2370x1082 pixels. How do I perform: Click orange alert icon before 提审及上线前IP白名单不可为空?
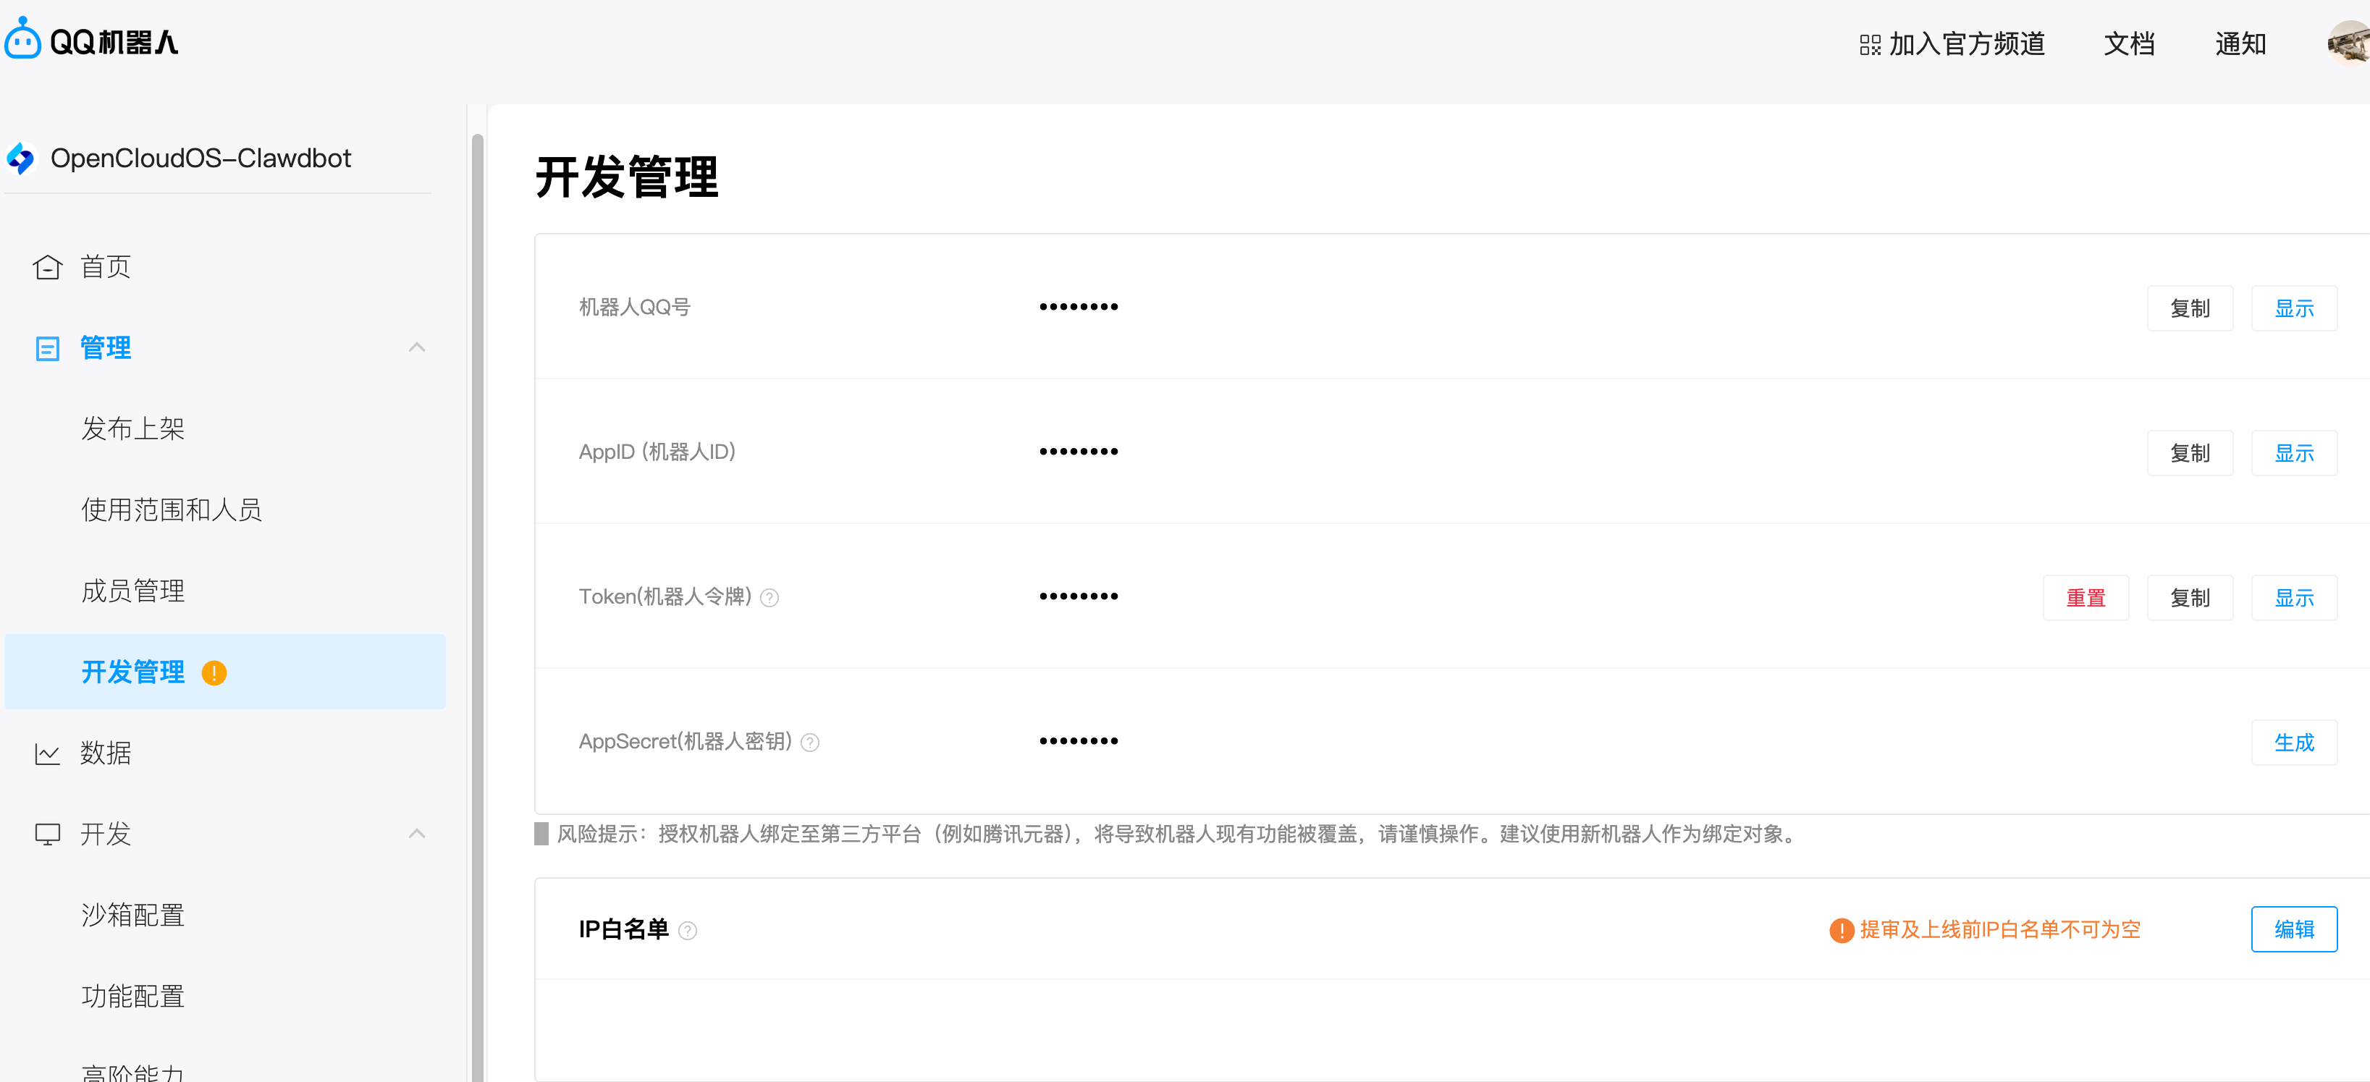tap(1841, 930)
